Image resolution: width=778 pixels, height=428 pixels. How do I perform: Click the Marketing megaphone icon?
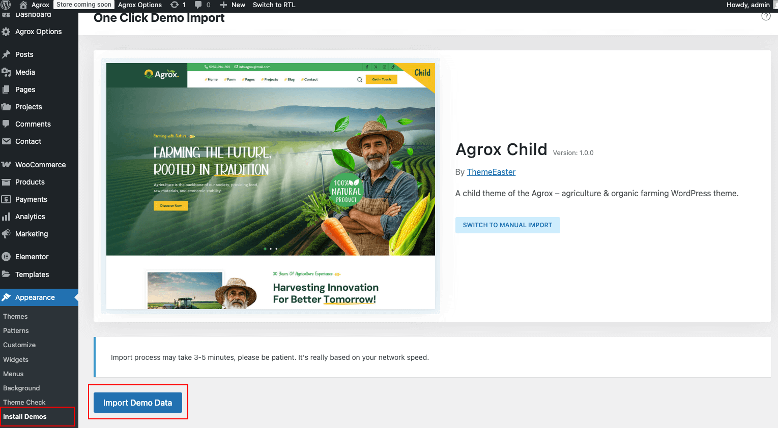click(6, 234)
